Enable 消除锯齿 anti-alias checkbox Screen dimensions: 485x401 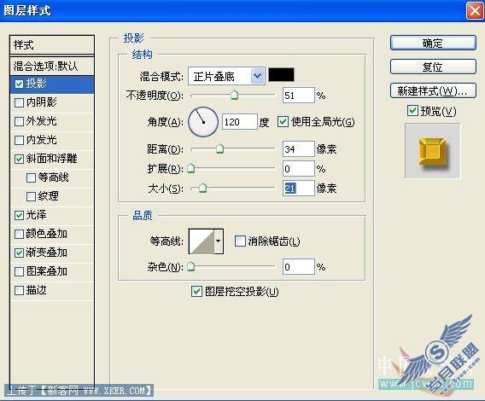coord(240,241)
